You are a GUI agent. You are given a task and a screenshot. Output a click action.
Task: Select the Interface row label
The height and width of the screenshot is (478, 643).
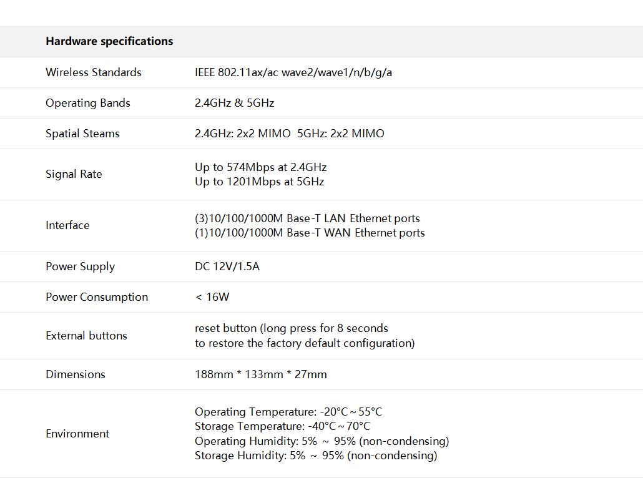pos(67,225)
